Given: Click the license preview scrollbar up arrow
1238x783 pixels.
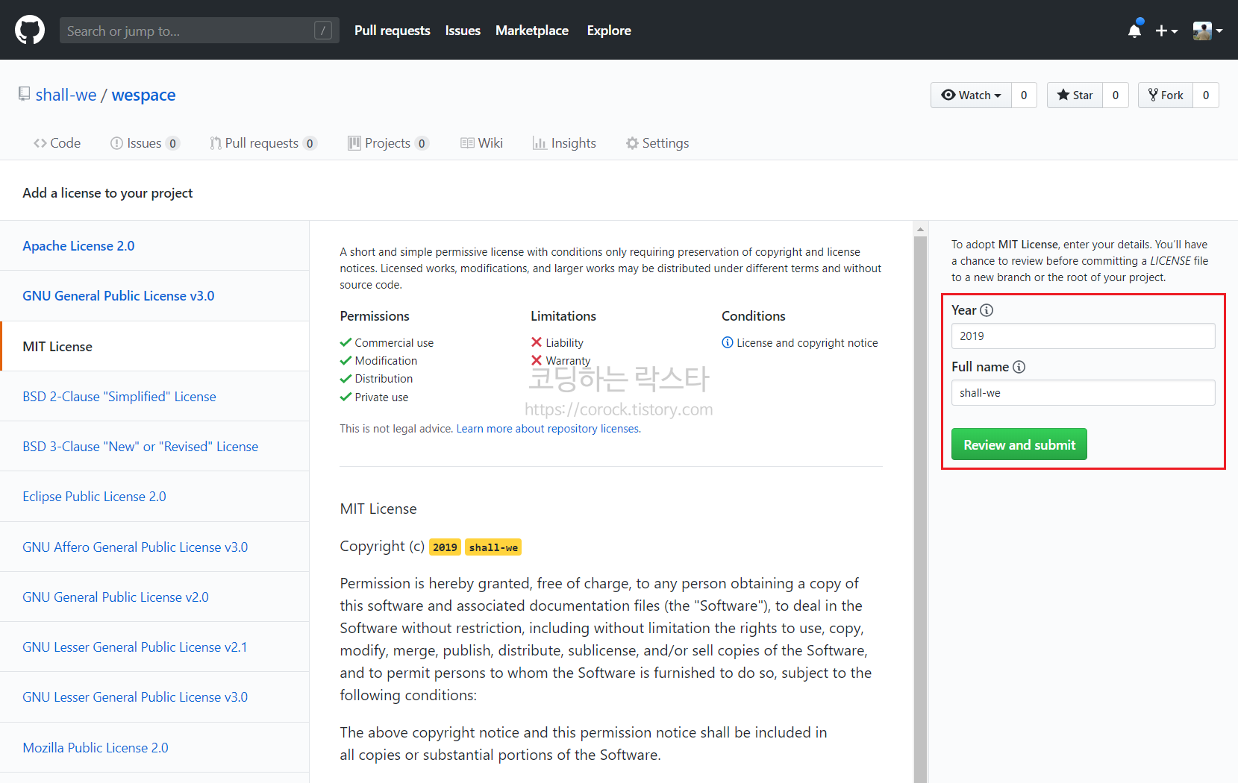Looking at the screenshot, I should pos(920,229).
